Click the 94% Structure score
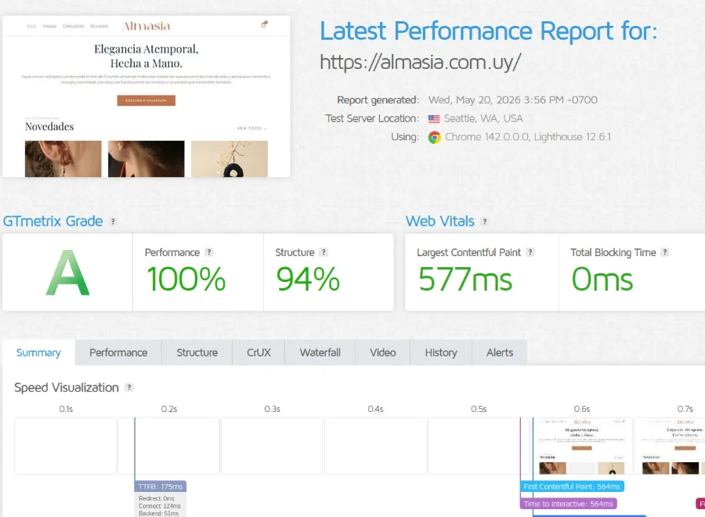This screenshot has height=517, width=705. tap(308, 279)
